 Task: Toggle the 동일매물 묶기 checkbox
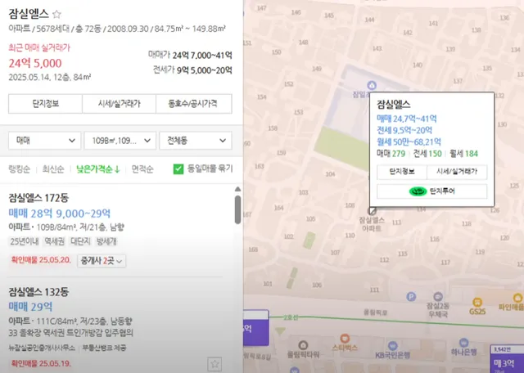[178, 169]
